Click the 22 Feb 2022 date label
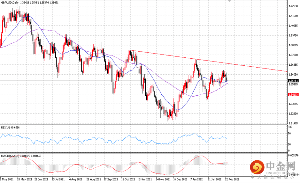300x183 pixels. tap(232, 179)
